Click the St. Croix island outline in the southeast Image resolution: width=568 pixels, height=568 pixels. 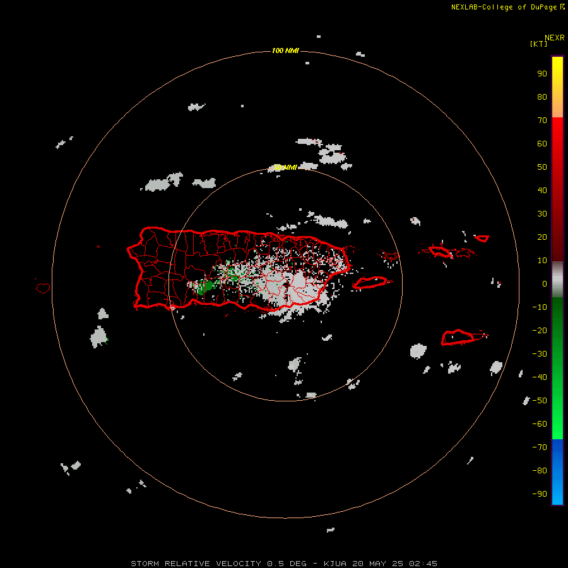[x=459, y=337]
